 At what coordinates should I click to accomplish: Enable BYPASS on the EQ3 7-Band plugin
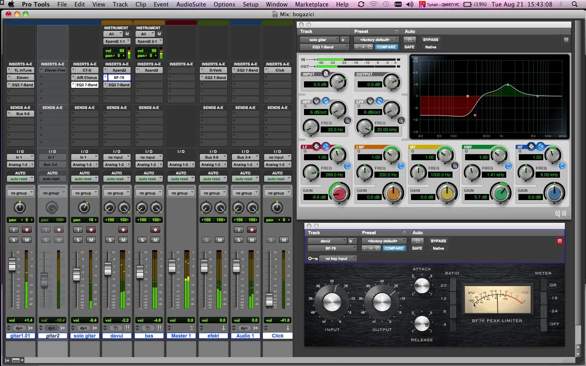pos(431,39)
